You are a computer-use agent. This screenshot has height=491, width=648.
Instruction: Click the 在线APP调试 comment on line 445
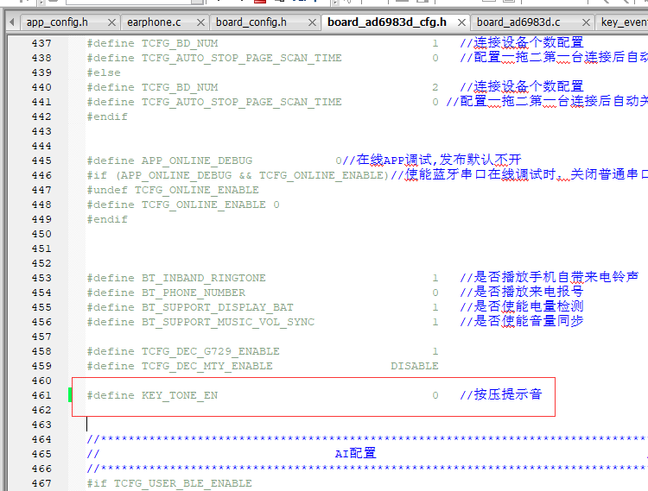pos(432,160)
